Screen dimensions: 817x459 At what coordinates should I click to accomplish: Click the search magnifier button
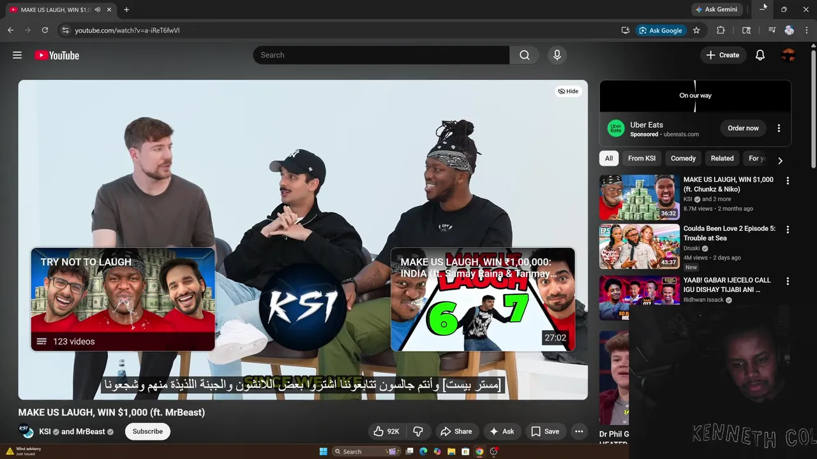[524, 55]
